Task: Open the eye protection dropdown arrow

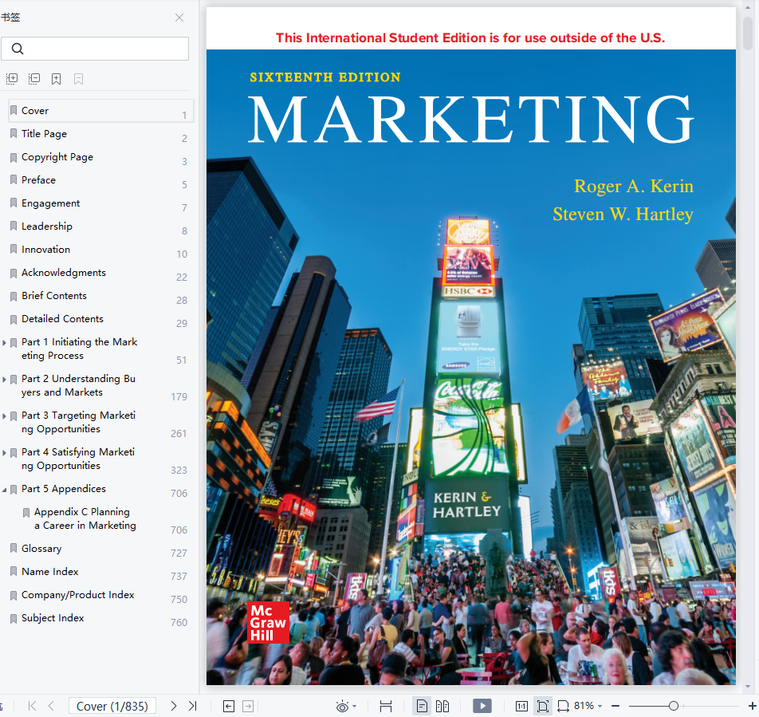Action: pos(354,707)
